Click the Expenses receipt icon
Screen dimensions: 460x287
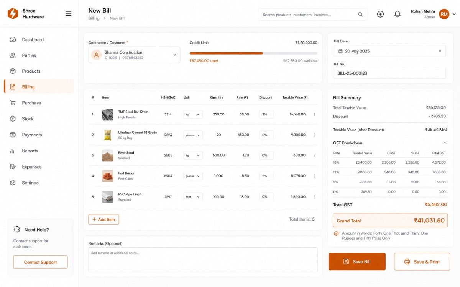pos(13,167)
